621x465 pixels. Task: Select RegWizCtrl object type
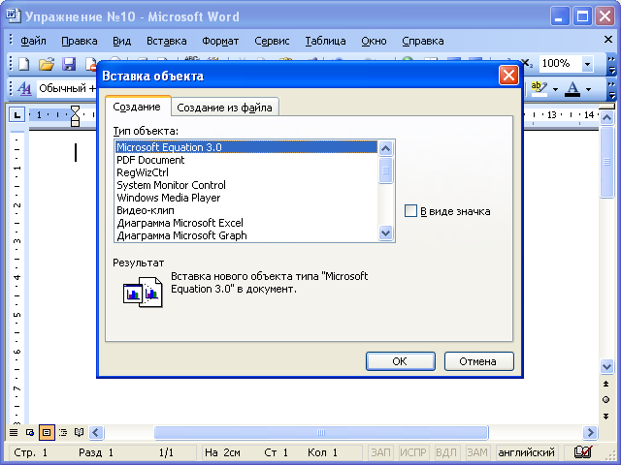coord(245,172)
